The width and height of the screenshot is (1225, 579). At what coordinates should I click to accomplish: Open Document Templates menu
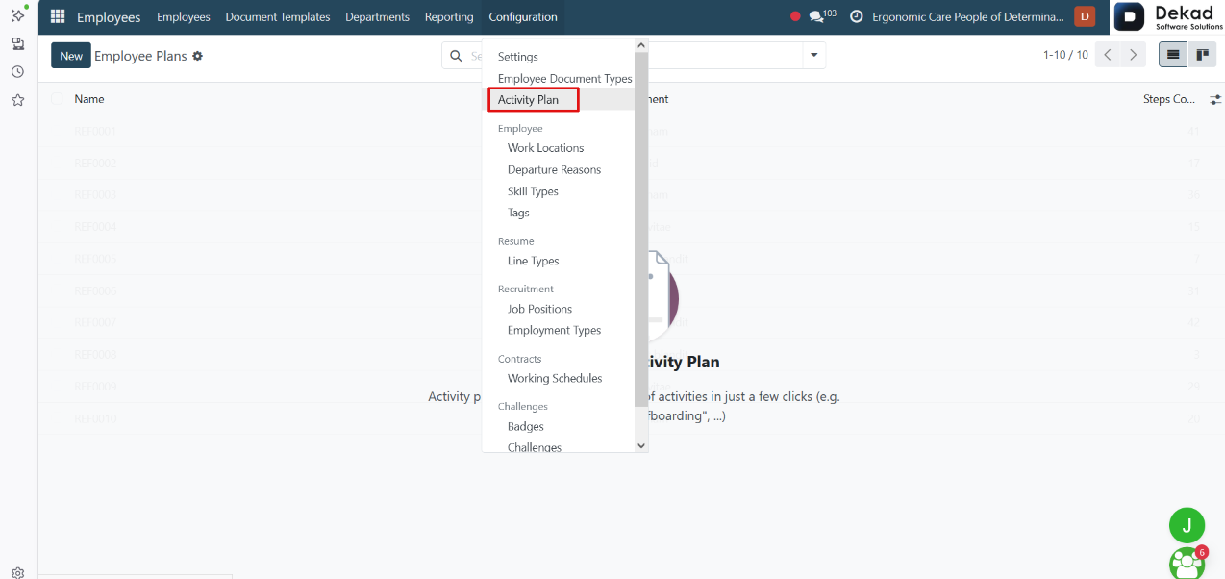point(277,17)
